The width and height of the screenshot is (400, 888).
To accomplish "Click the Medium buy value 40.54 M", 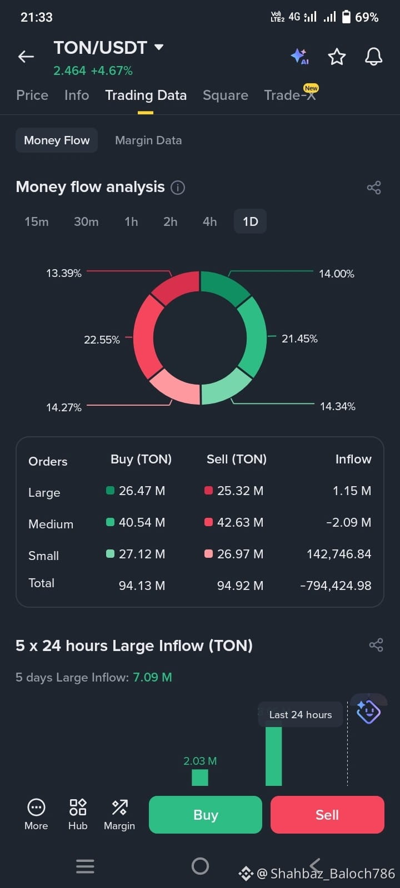I will coord(142,522).
